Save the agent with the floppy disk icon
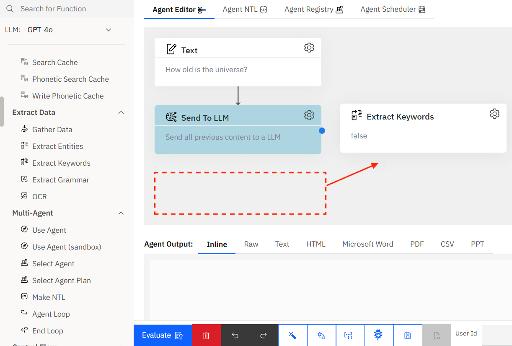This screenshot has width=512, height=346. pyautogui.click(x=408, y=335)
